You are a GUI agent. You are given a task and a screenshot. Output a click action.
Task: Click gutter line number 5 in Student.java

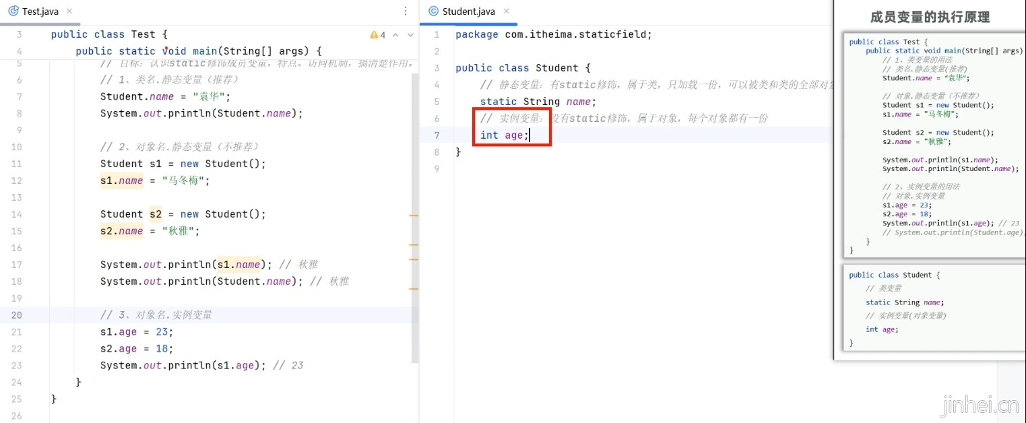pos(437,102)
